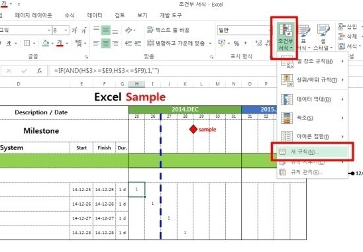Open Page Layout (페이지 레이아웃) tab
Screen dimensions: 363x252
(x=33, y=15)
